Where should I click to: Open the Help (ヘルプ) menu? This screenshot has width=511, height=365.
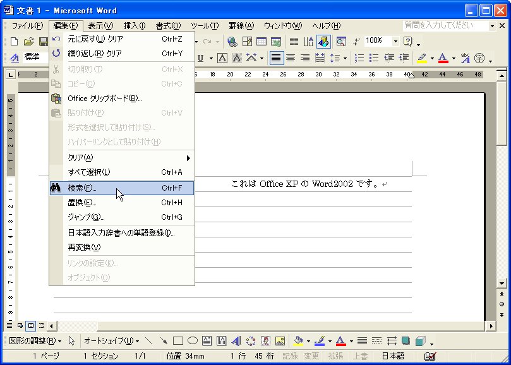point(326,26)
